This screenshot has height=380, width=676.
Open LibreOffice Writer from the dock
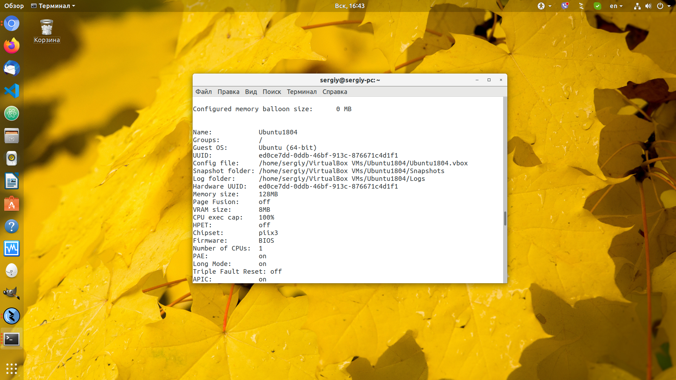(x=12, y=181)
